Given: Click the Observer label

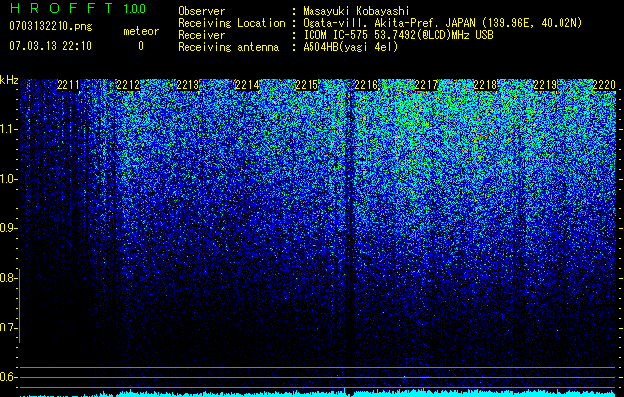Looking at the screenshot, I should click(201, 11).
